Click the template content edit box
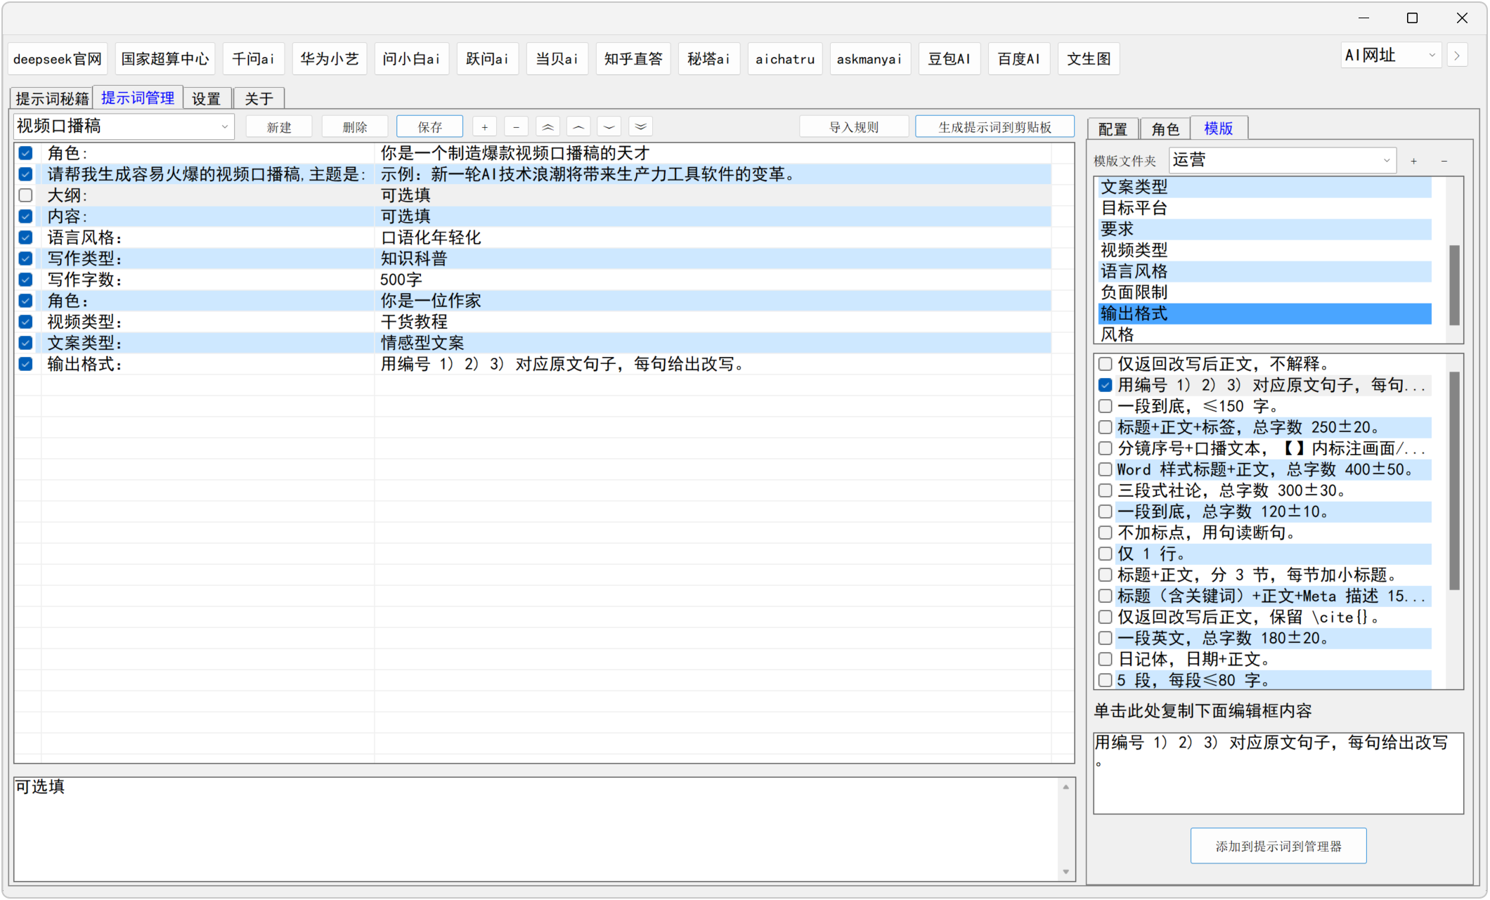Viewport: 1490px width, 900px height. tap(1278, 773)
